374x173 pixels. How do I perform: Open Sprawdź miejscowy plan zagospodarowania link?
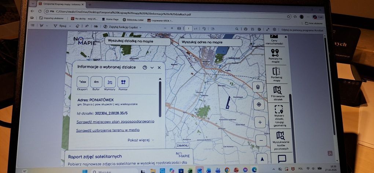pyautogui.click(x=115, y=122)
